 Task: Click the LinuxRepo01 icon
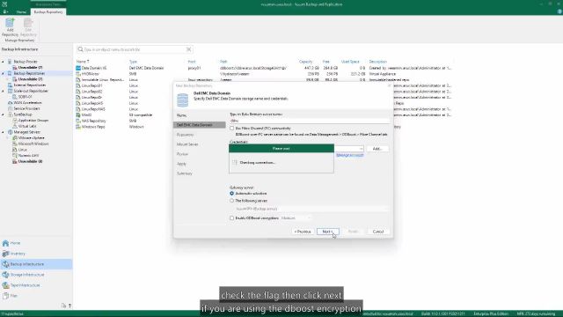tap(78, 85)
